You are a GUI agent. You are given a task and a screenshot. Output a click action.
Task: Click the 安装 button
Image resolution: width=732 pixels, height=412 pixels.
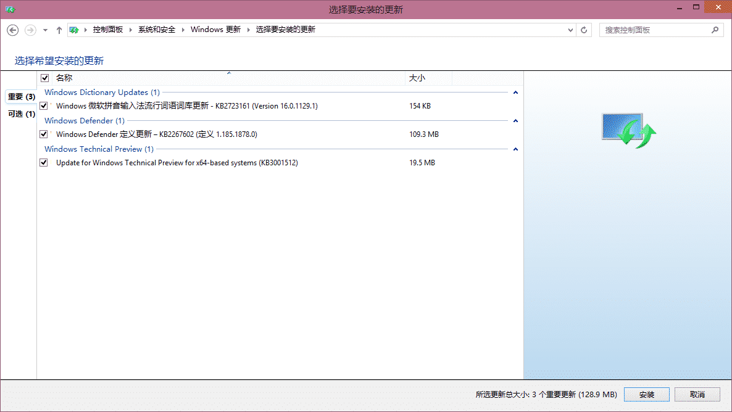point(647,395)
